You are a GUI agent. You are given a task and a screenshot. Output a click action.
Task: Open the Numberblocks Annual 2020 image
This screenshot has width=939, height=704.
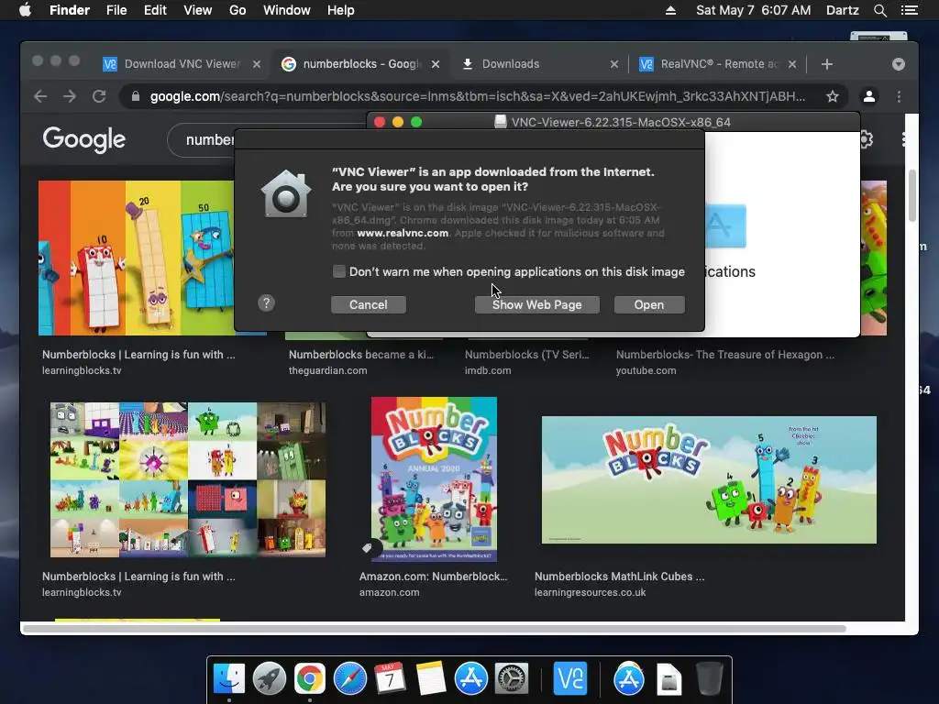coord(434,478)
